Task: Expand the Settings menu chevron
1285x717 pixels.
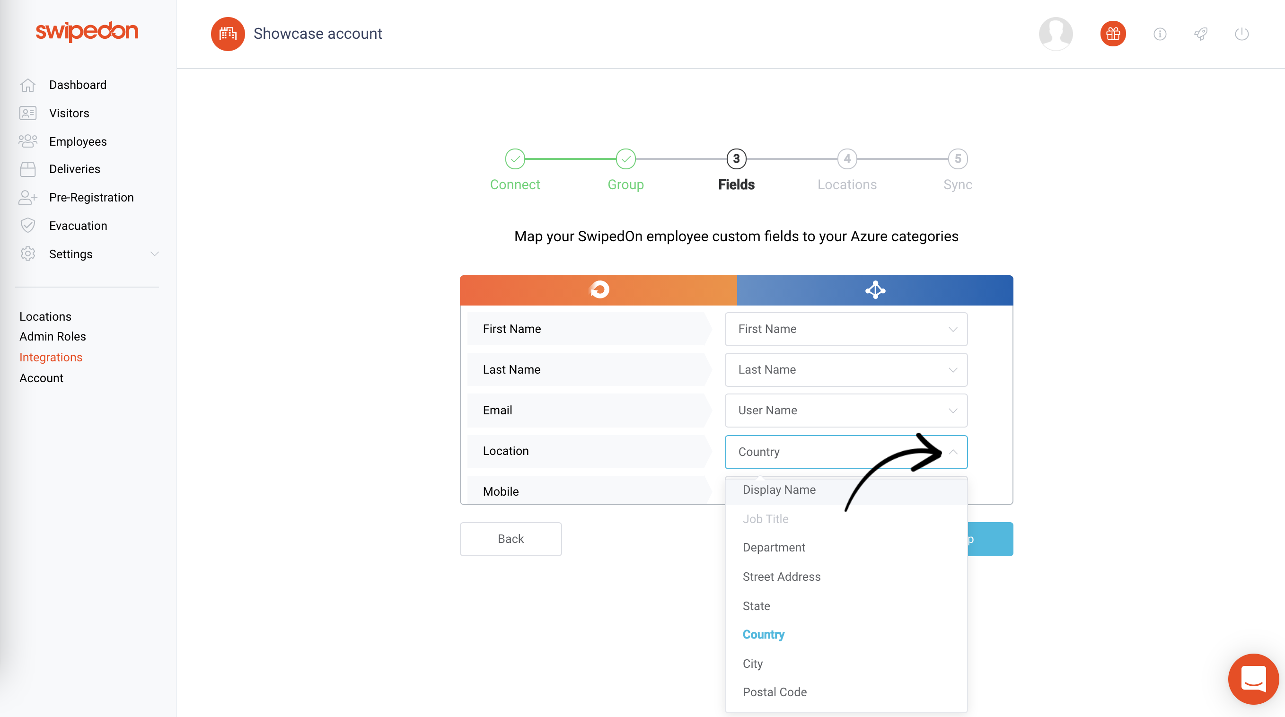Action: pos(155,254)
